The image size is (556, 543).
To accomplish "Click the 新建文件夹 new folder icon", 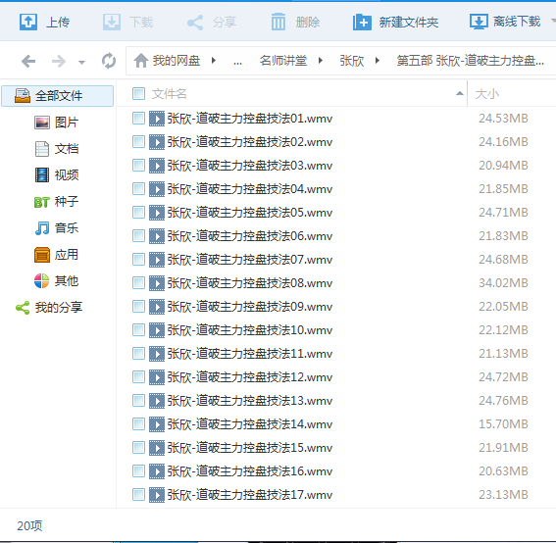I will coord(362,23).
